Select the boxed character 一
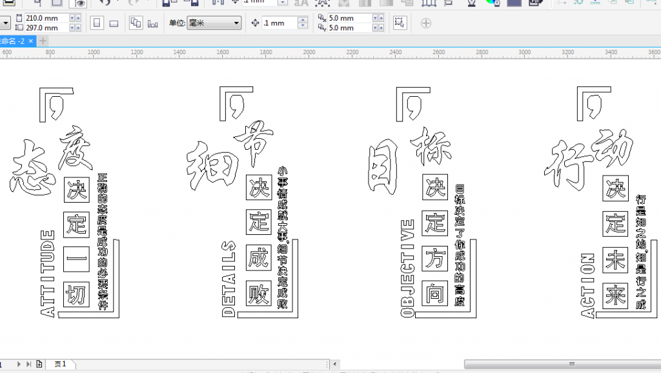The height and width of the screenshot is (373, 661). tap(77, 259)
